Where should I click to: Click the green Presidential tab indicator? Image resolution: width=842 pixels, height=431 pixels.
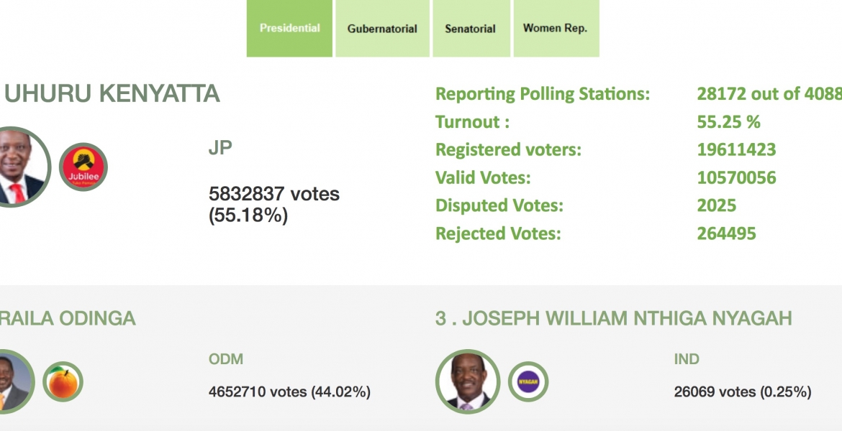(289, 29)
